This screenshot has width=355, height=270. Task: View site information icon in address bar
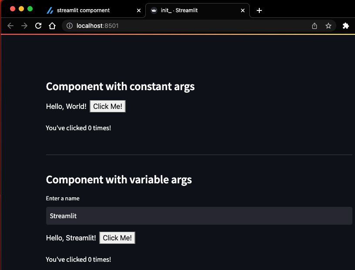coord(70,26)
